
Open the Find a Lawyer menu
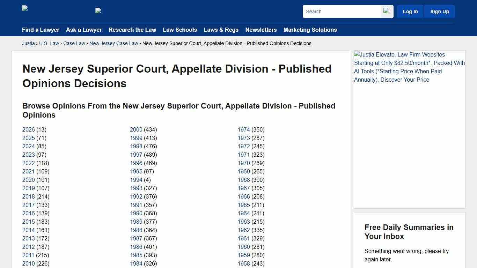click(x=41, y=30)
